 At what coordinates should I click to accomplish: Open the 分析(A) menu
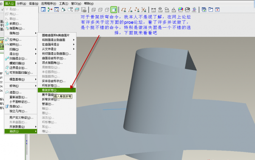pyautogui.click(x=21, y=3)
